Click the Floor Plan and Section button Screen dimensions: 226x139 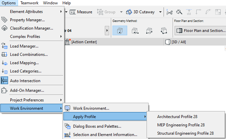pyautogui.click(x=200, y=31)
